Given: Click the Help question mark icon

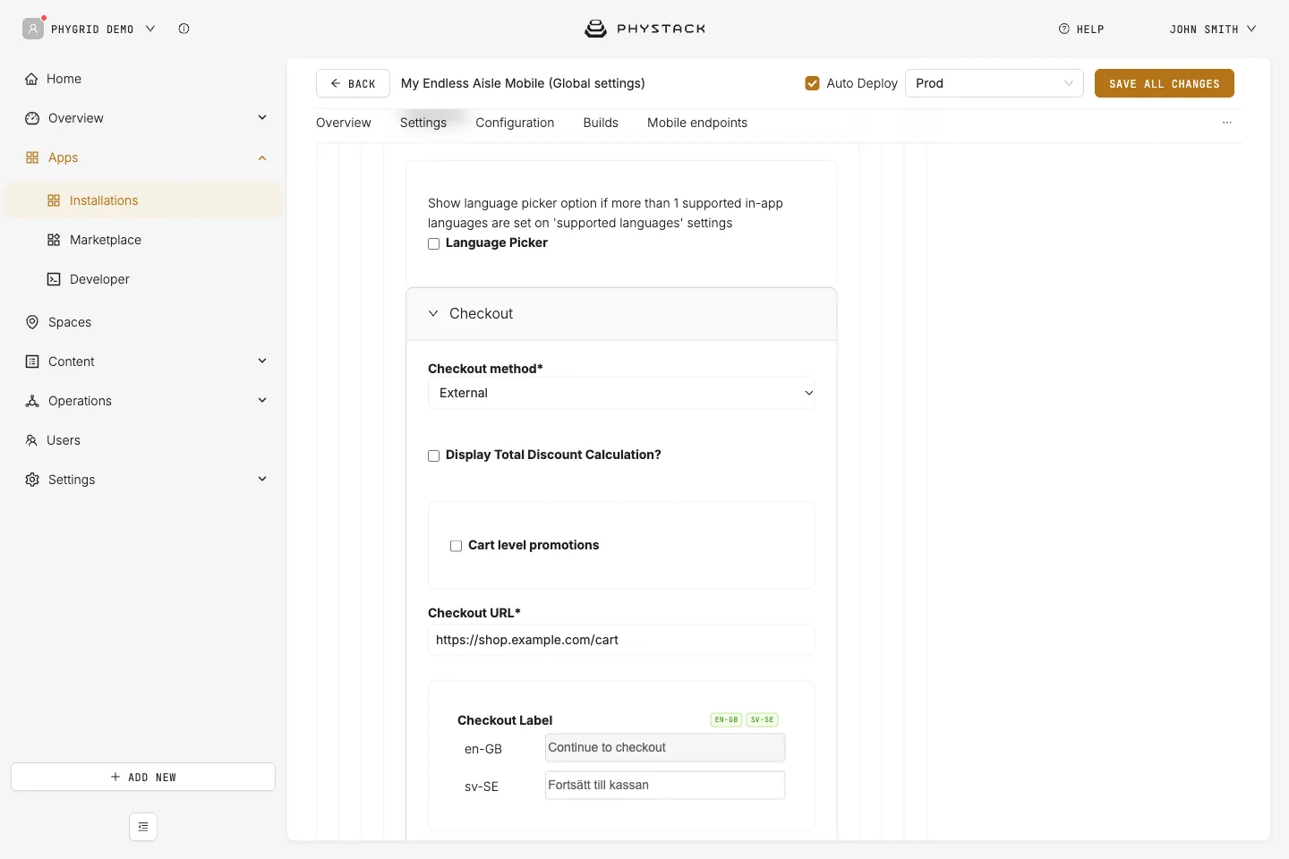Looking at the screenshot, I should coord(1064,29).
